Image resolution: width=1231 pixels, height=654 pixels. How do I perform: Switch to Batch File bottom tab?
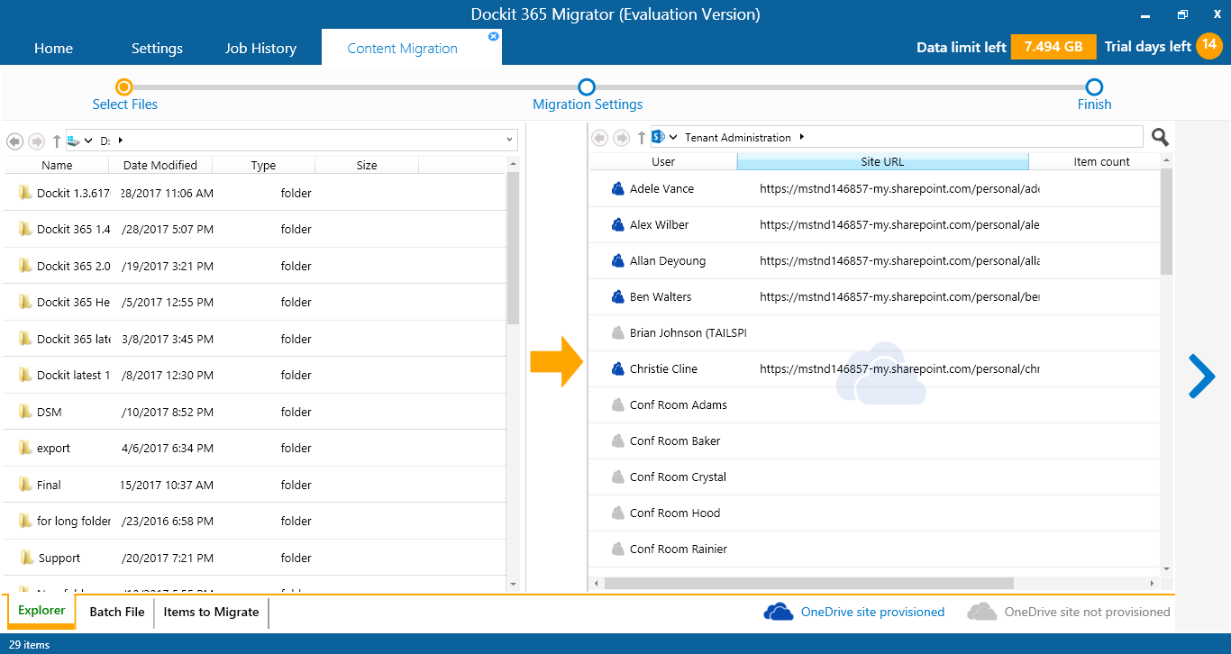[x=117, y=612]
